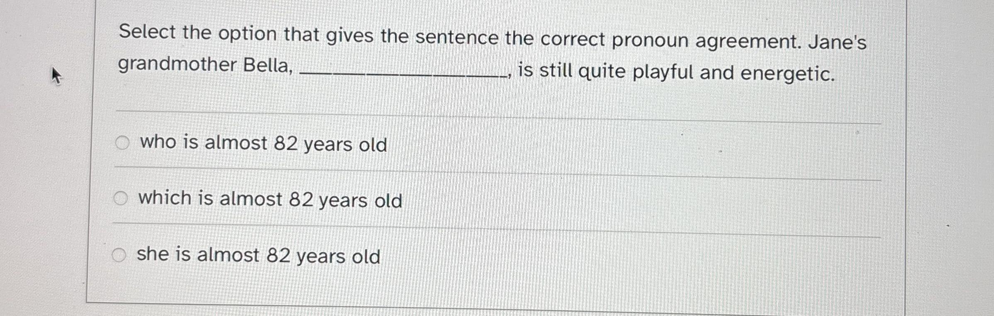Select the radio button for "which is almost 82 years old"
994x316 pixels.
[120, 199]
